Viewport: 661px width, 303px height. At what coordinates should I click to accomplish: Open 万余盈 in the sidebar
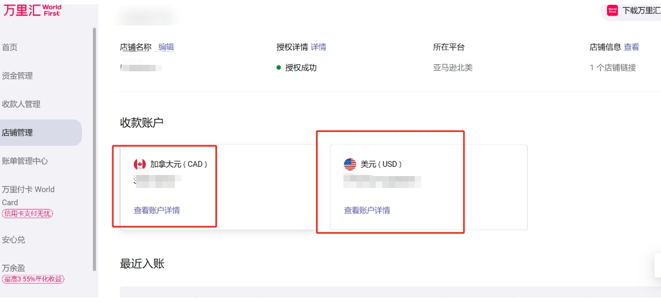[x=14, y=267]
